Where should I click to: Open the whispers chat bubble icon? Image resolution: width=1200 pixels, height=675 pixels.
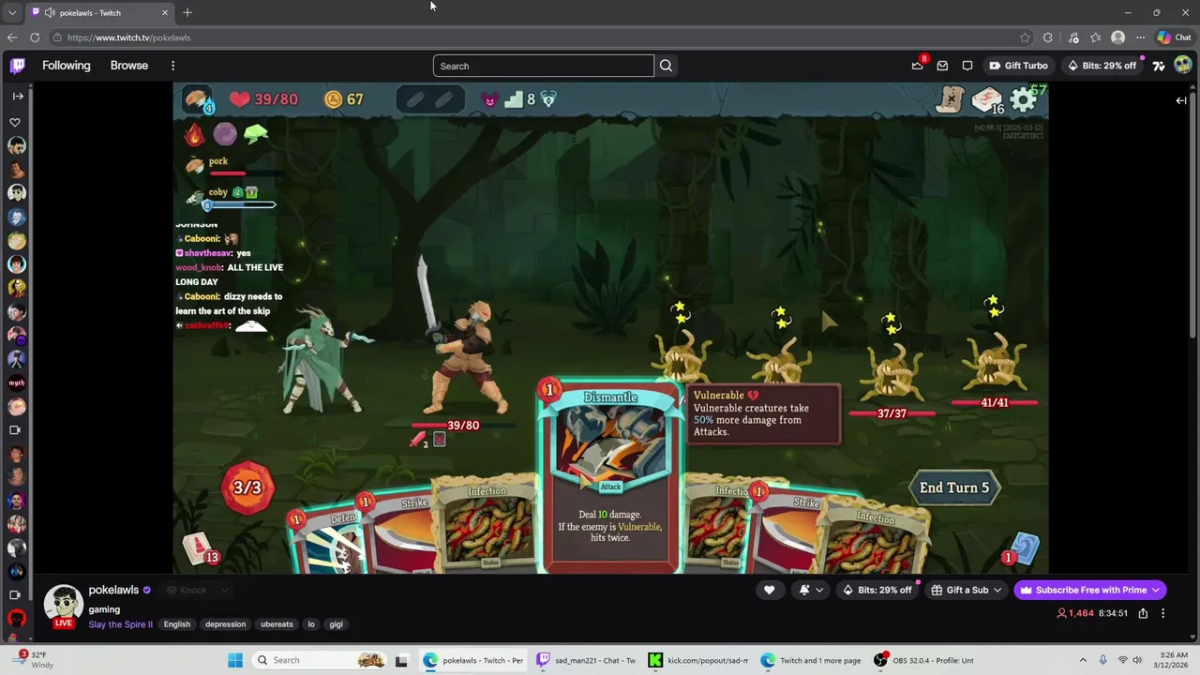(x=967, y=66)
